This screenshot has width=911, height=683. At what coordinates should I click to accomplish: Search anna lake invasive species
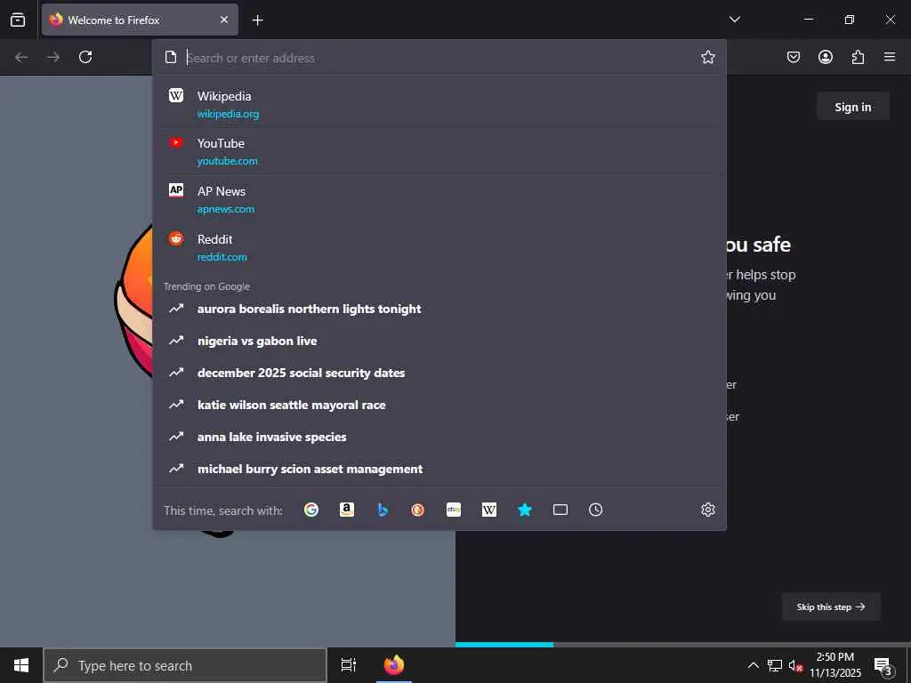pyautogui.click(x=439, y=437)
